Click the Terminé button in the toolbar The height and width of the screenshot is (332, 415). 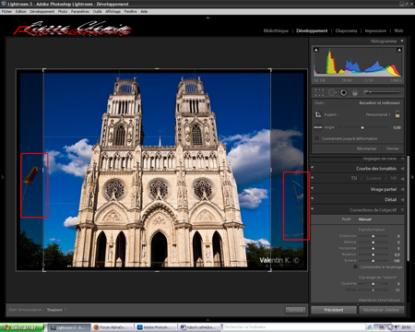pos(295,310)
